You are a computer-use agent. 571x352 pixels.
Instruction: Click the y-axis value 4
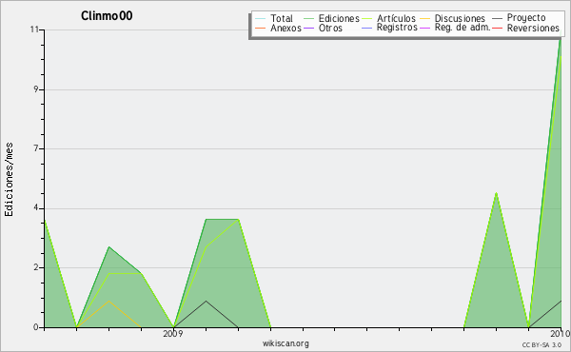pyautogui.click(x=36, y=208)
